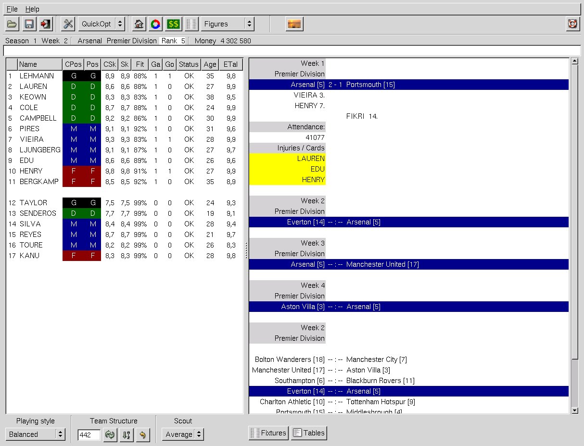Open preferences via wrench and screwdriver icon
The height and width of the screenshot is (446, 584).
pyautogui.click(x=68, y=24)
